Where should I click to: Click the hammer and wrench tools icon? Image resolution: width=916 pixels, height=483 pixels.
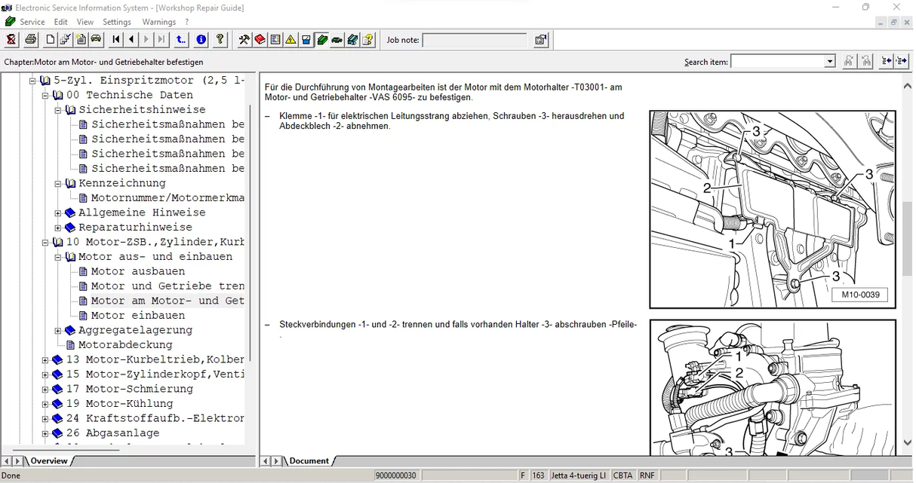click(x=244, y=40)
